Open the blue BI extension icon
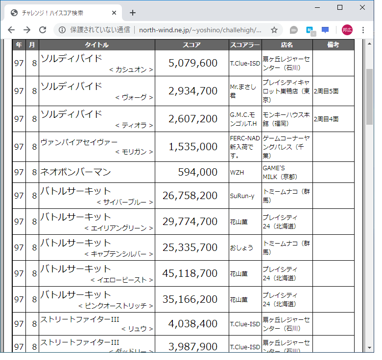382x360 pixels. click(310, 31)
